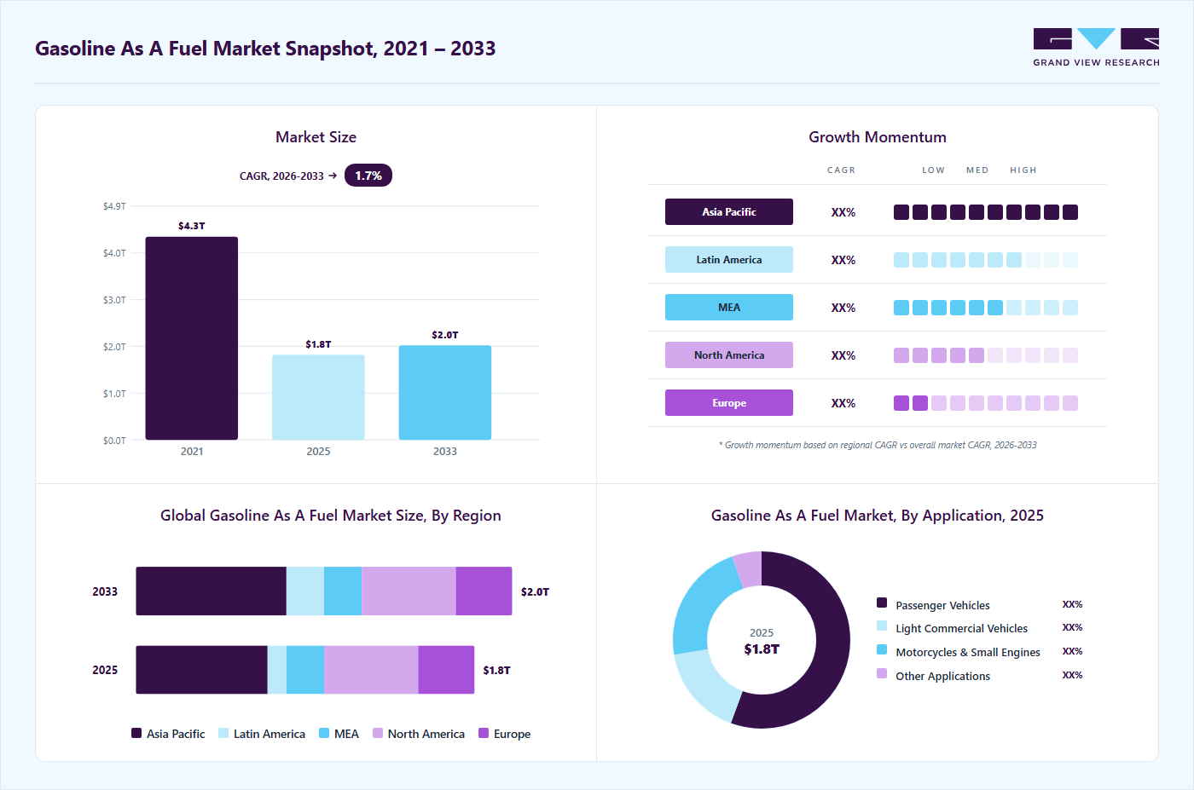Viewport: 1194px width, 790px height.
Task: Click the Other Applications donut segment
Action: (x=750, y=569)
